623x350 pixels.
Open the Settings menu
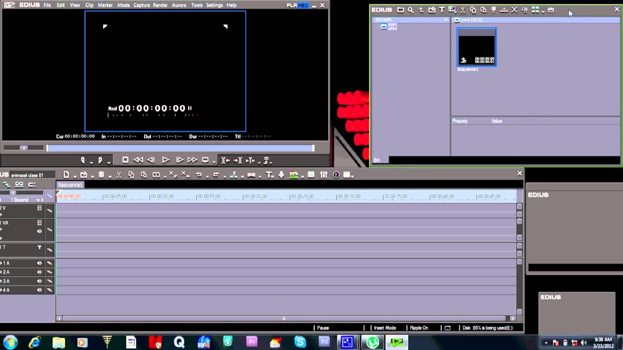214,5
